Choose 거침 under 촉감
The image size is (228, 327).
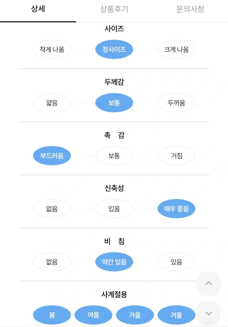[x=176, y=155]
